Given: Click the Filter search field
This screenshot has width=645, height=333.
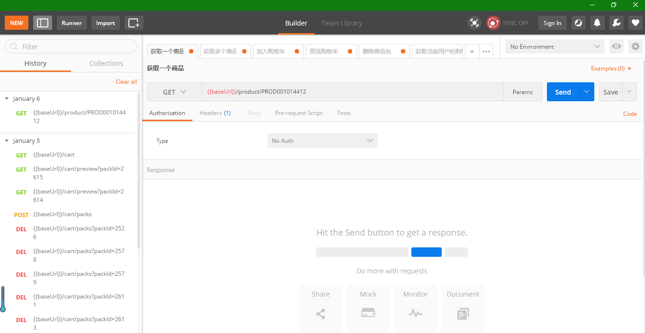Looking at the screenshot, I should pyautogui.click(x=71, y=46).
